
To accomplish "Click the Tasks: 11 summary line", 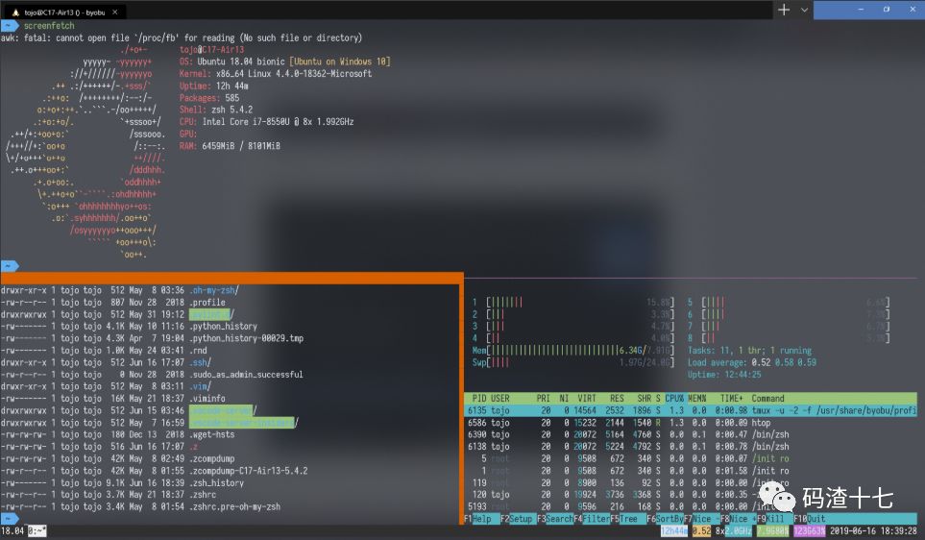I will pos(749,350).
